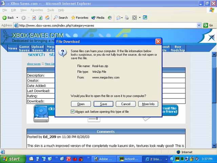
Task: Refresh the current page
Action: pos(40,18)
